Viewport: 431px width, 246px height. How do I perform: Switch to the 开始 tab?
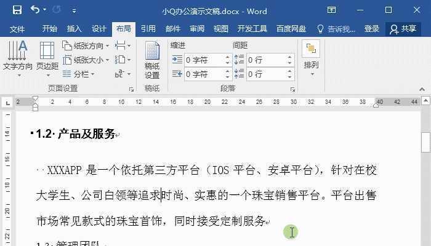(x=49, y=29)
